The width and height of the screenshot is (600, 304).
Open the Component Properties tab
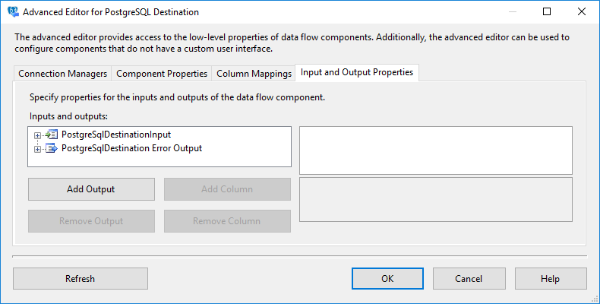162,74
